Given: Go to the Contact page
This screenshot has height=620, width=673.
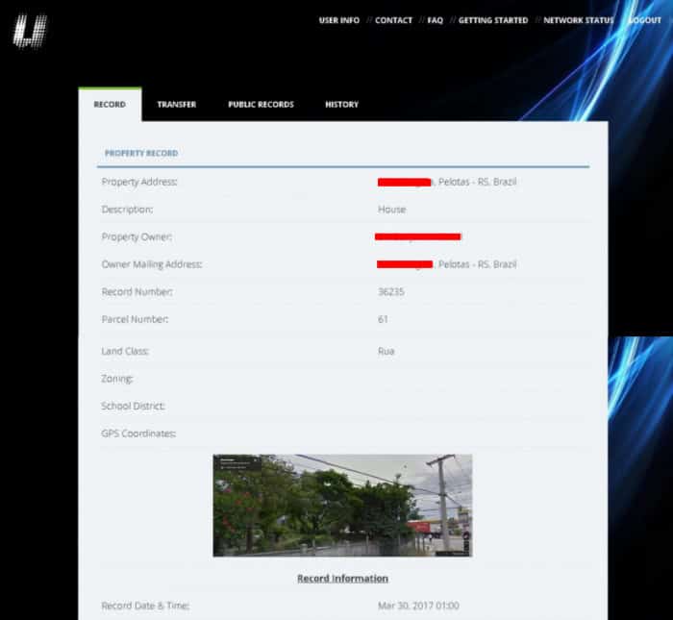Looking at the screenshot, I should 393,20.
